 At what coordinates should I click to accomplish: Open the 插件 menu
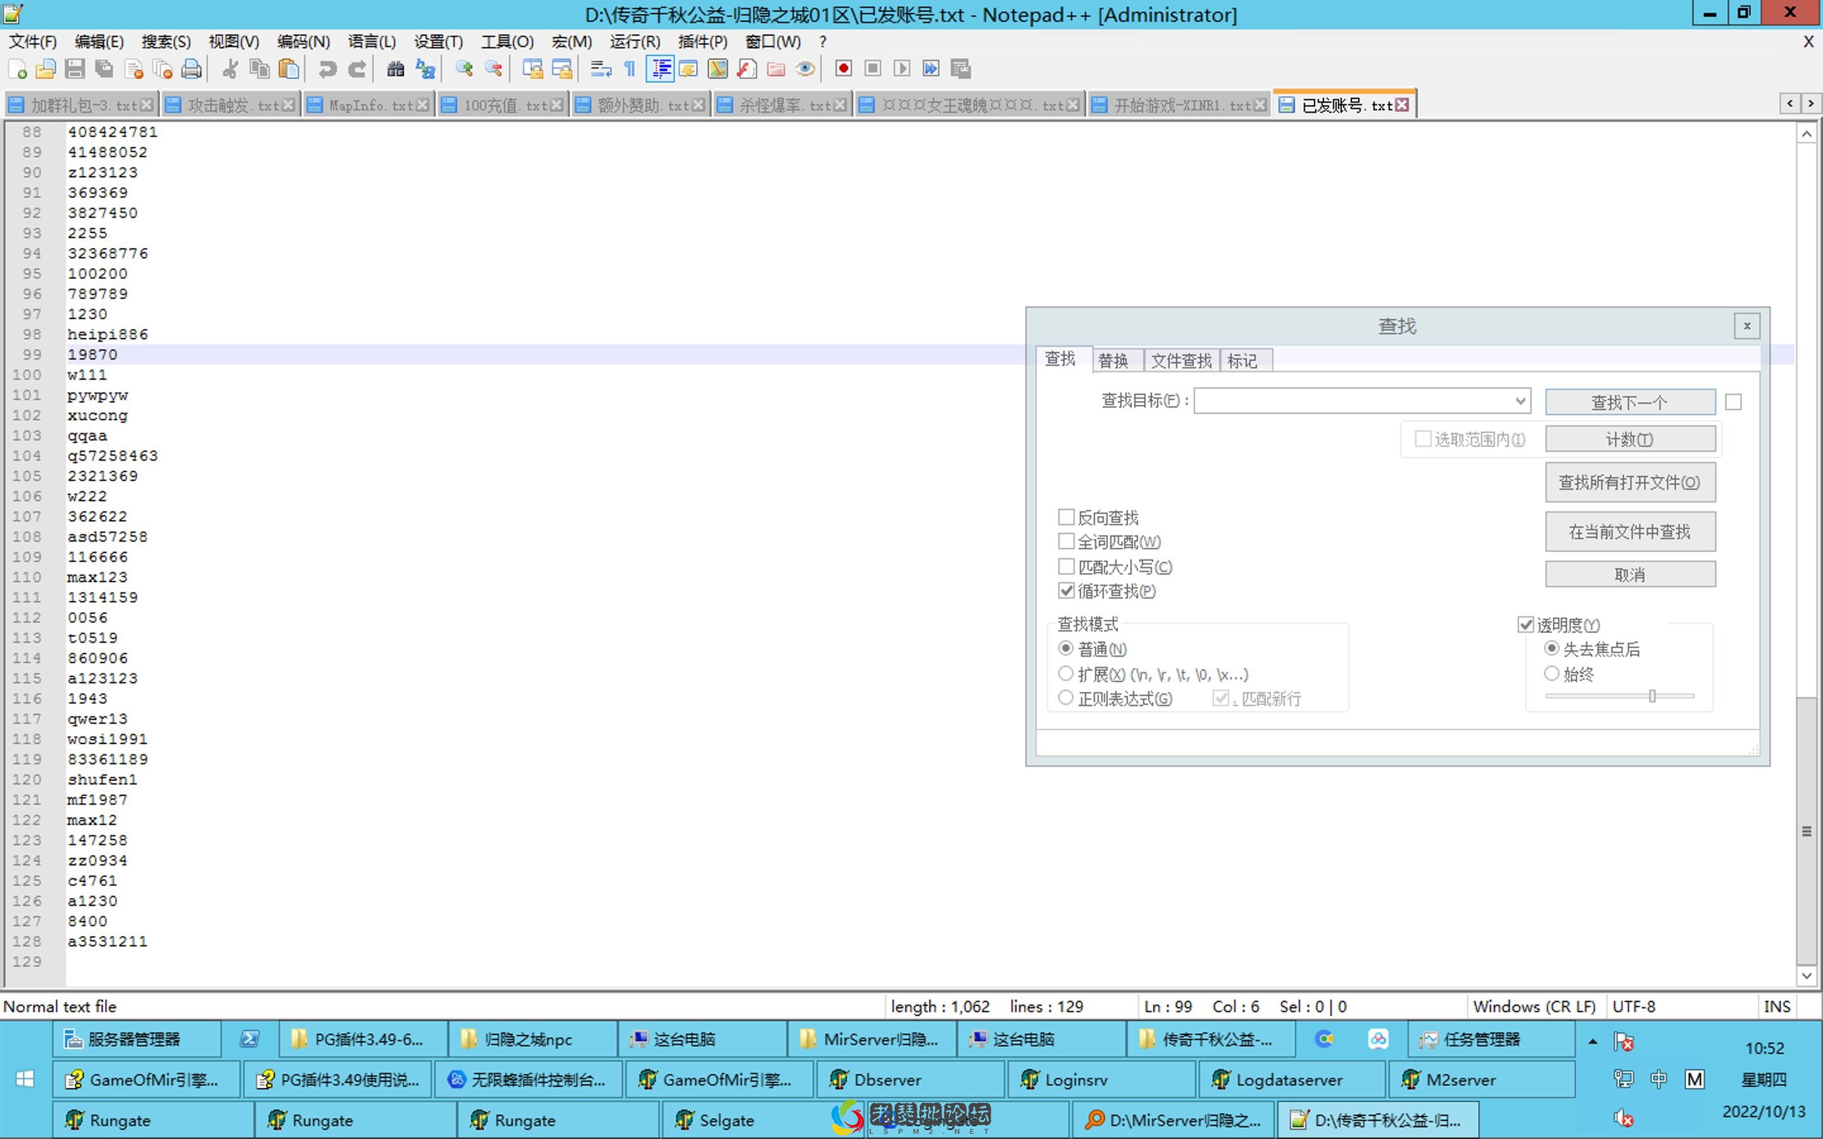(x=702, y=41)
